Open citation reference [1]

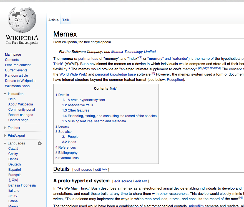click(140, 58)
